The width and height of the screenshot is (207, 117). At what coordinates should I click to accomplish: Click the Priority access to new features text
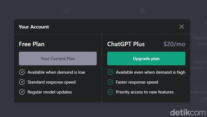click(x=145, y=92)
